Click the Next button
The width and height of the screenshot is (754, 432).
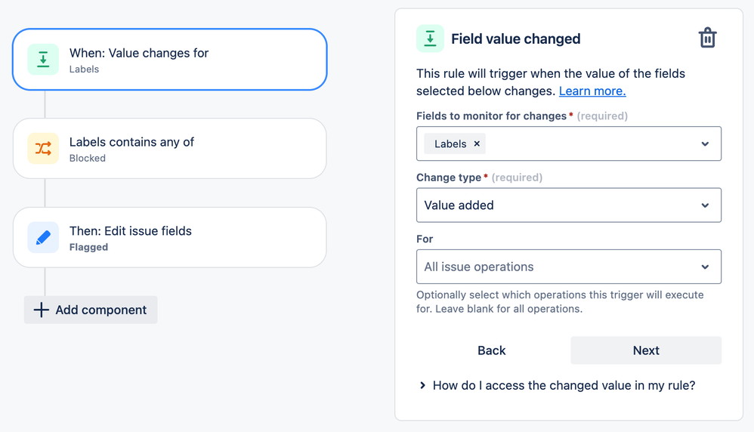click(646, 350)
